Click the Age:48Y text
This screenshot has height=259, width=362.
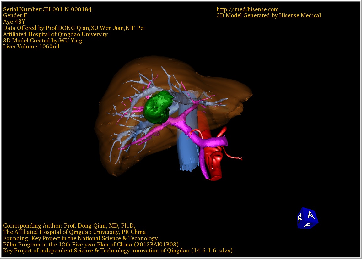pyautogui.click(x=14, y=22)
